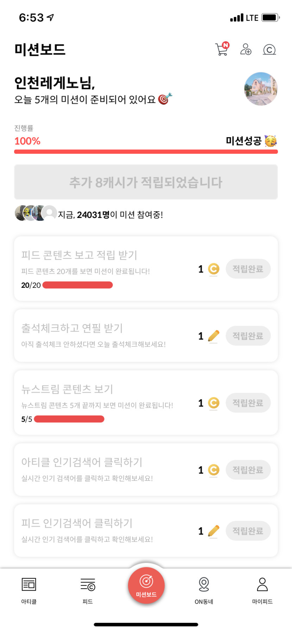Open the shopping cart icon
The image size is (292, 632).
pos(222,49)
